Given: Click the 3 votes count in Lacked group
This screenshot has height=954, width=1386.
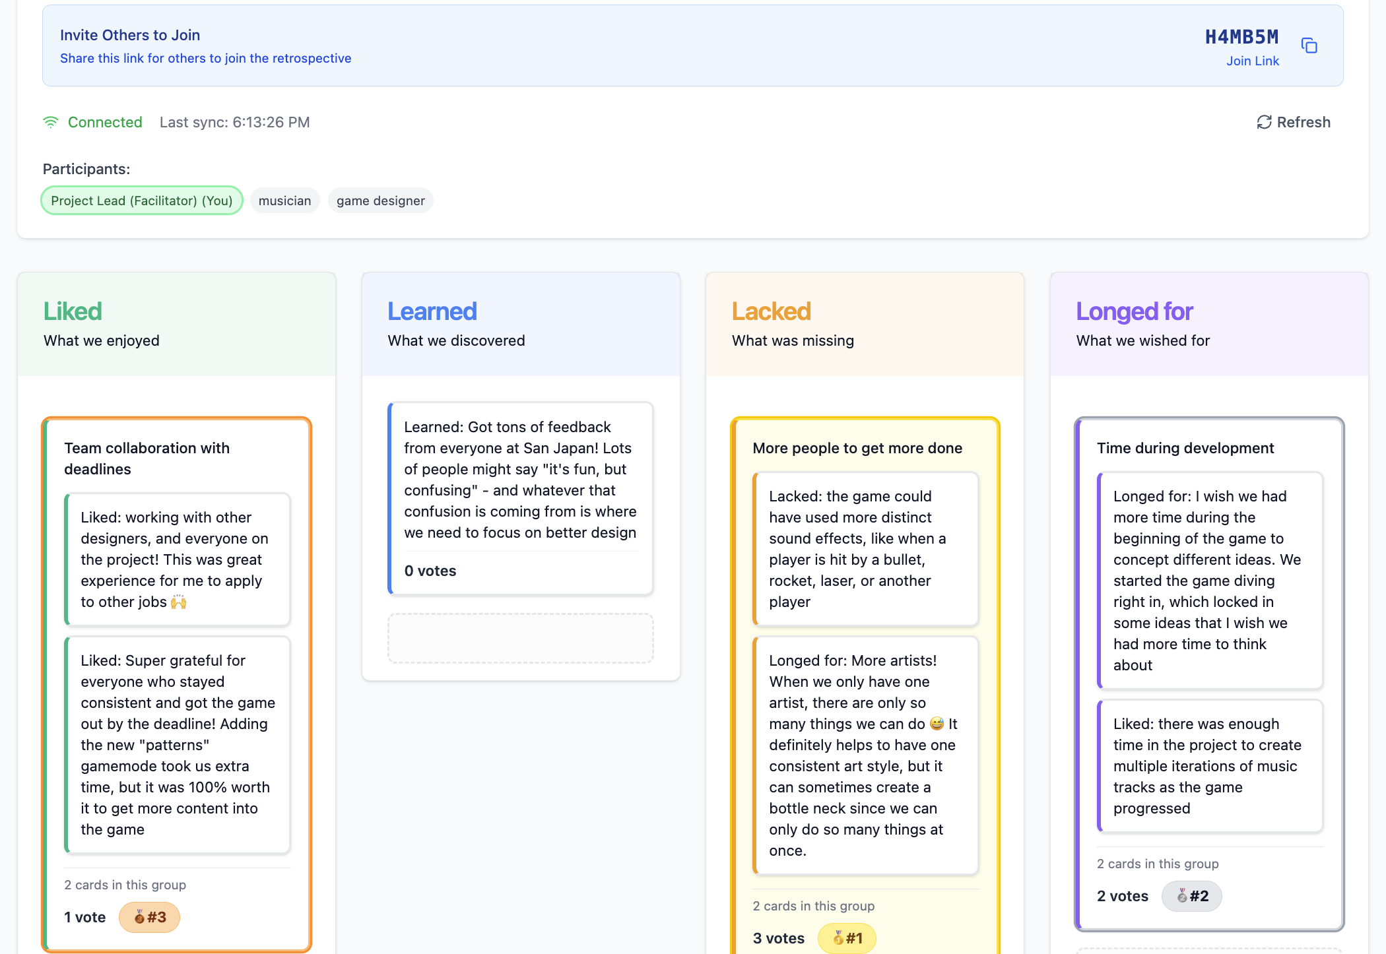Looking at the screenshot, I should tap(778, 938).
